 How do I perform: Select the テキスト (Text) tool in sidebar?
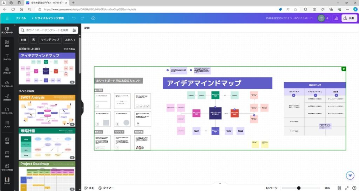point(7,57)
